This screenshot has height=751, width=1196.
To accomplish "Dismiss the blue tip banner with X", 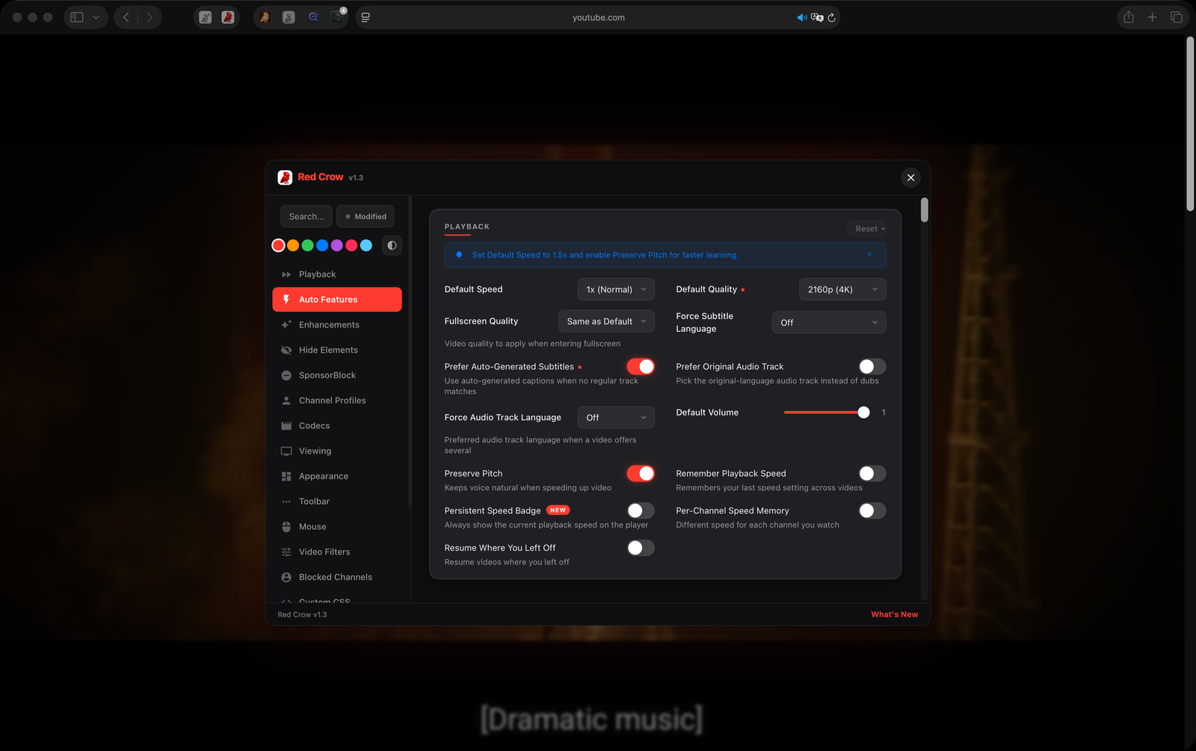I will click(869, 255).
